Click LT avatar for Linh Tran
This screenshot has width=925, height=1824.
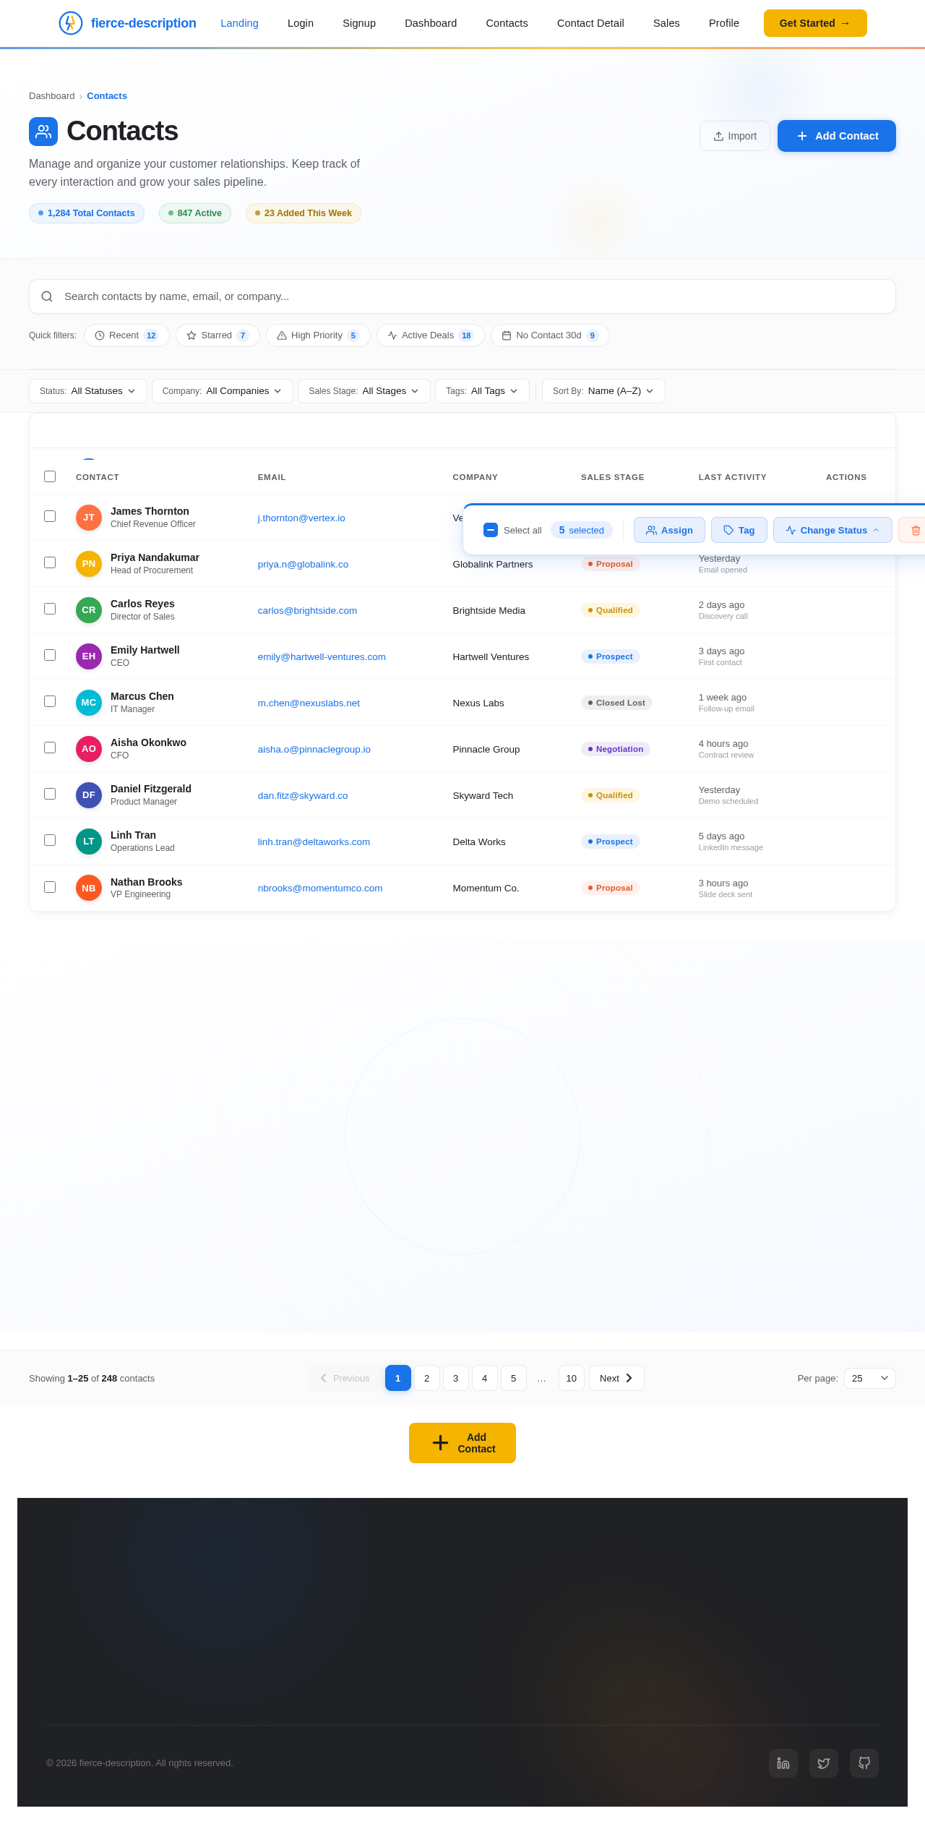click(89, 842)
